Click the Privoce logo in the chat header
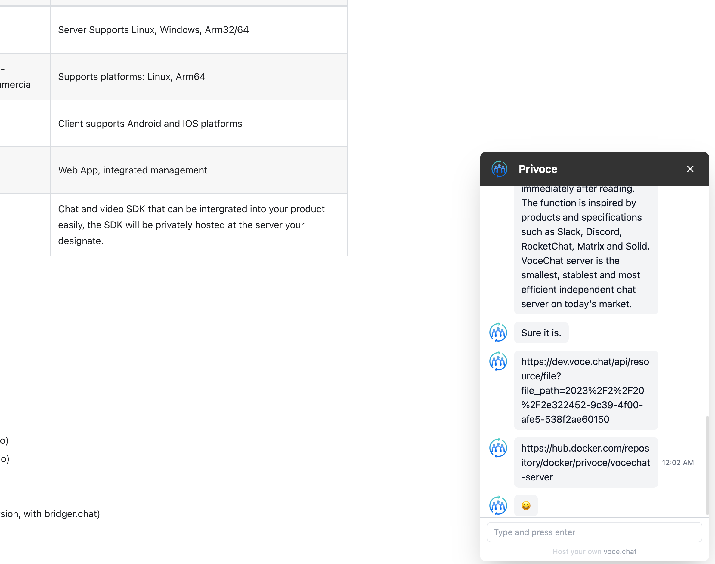Screen dimensions: 715x564 coord(499,169)
